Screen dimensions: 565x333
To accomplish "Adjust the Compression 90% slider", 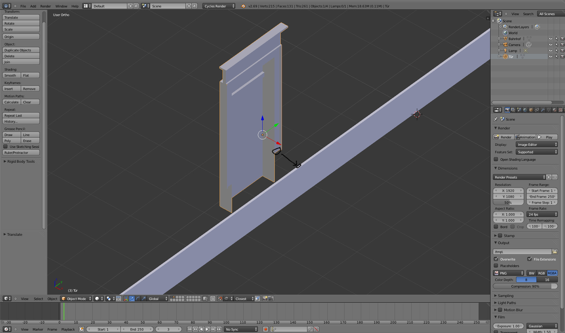I will coord(525,286).
